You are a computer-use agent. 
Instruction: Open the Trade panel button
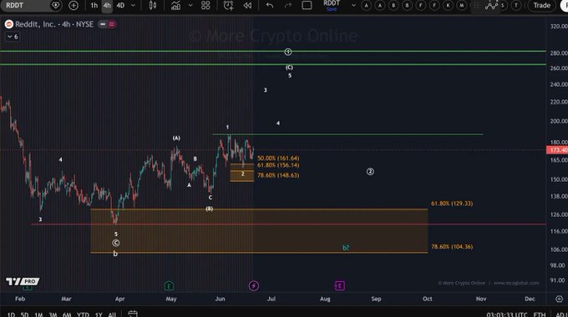[x=542, y=6]
